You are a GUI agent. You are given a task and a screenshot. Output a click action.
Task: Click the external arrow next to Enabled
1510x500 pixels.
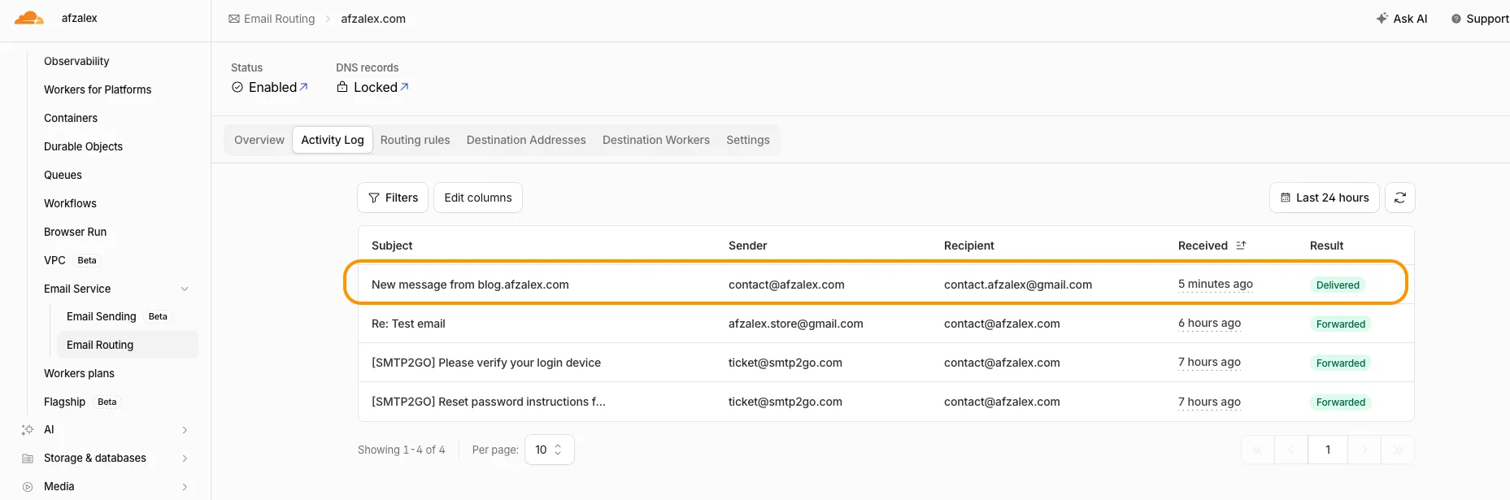click(304, 86)
